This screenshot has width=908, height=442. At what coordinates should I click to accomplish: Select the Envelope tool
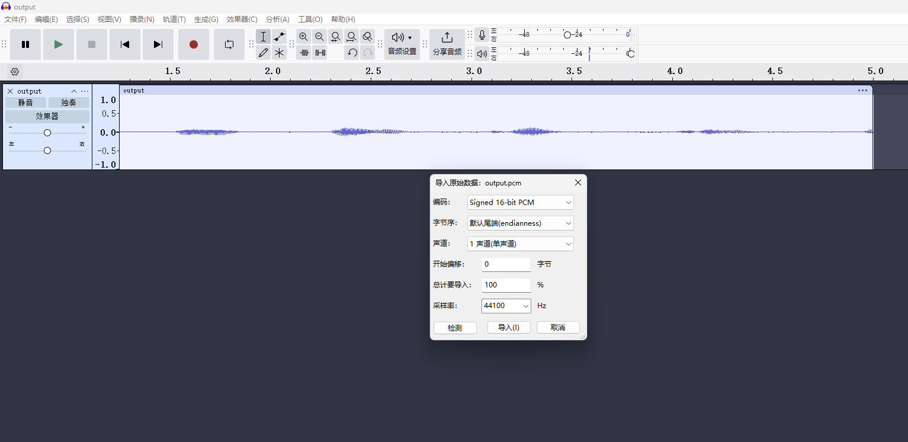tap(279, 36)
